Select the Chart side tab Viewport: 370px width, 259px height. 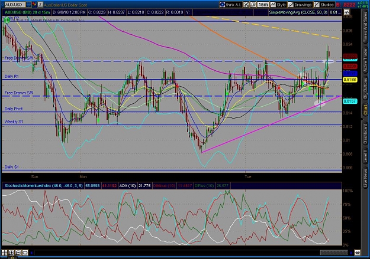[365, 109]
